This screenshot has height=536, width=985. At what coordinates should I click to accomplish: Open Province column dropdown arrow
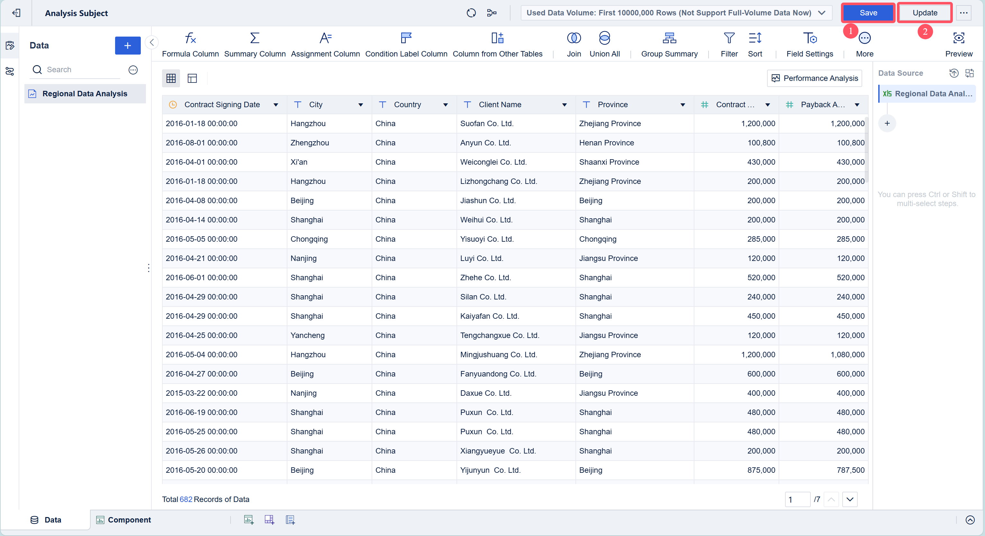[683, 105]
